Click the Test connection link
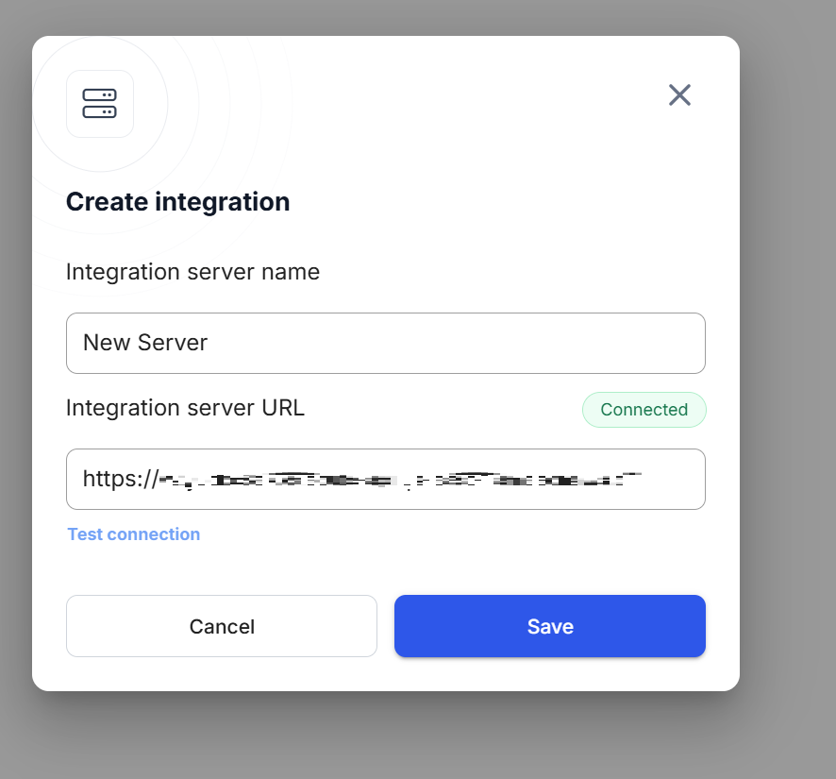The height and width of the screenshot is (779, 836). pos(134,534)
